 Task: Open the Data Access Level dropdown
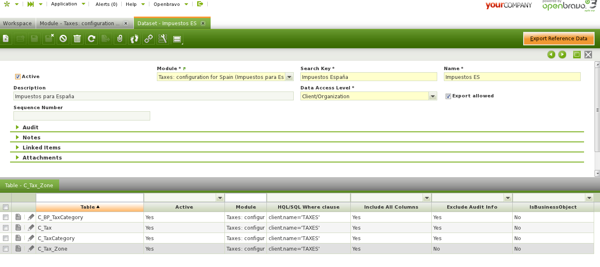click(433, 96)
